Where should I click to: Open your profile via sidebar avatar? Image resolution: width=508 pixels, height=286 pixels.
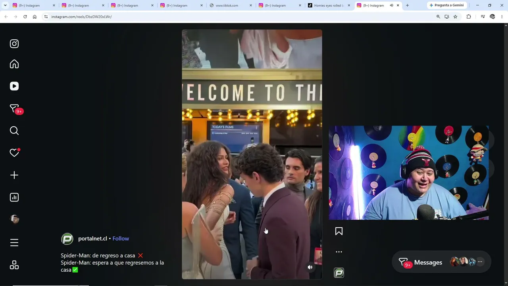[x=14, y=219]
